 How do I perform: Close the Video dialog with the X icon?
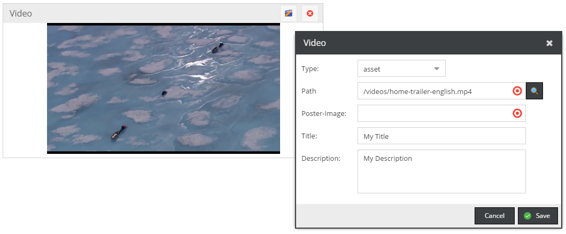pos(549,43)
